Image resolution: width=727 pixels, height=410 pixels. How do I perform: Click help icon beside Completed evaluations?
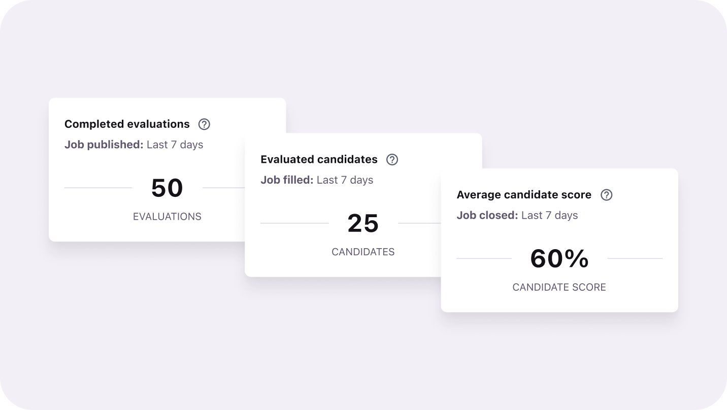pos(204,124)
